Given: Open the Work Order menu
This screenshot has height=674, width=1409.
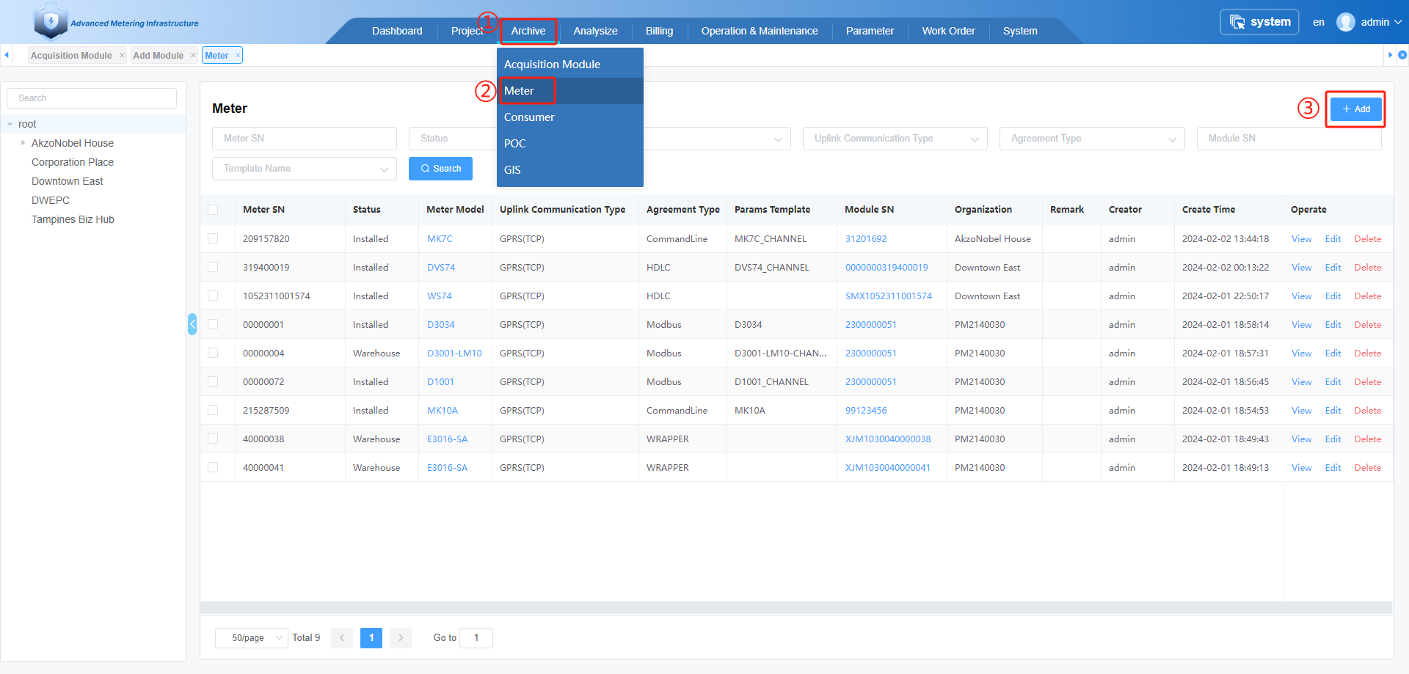Looking at the screenshot, I should 948,31.
